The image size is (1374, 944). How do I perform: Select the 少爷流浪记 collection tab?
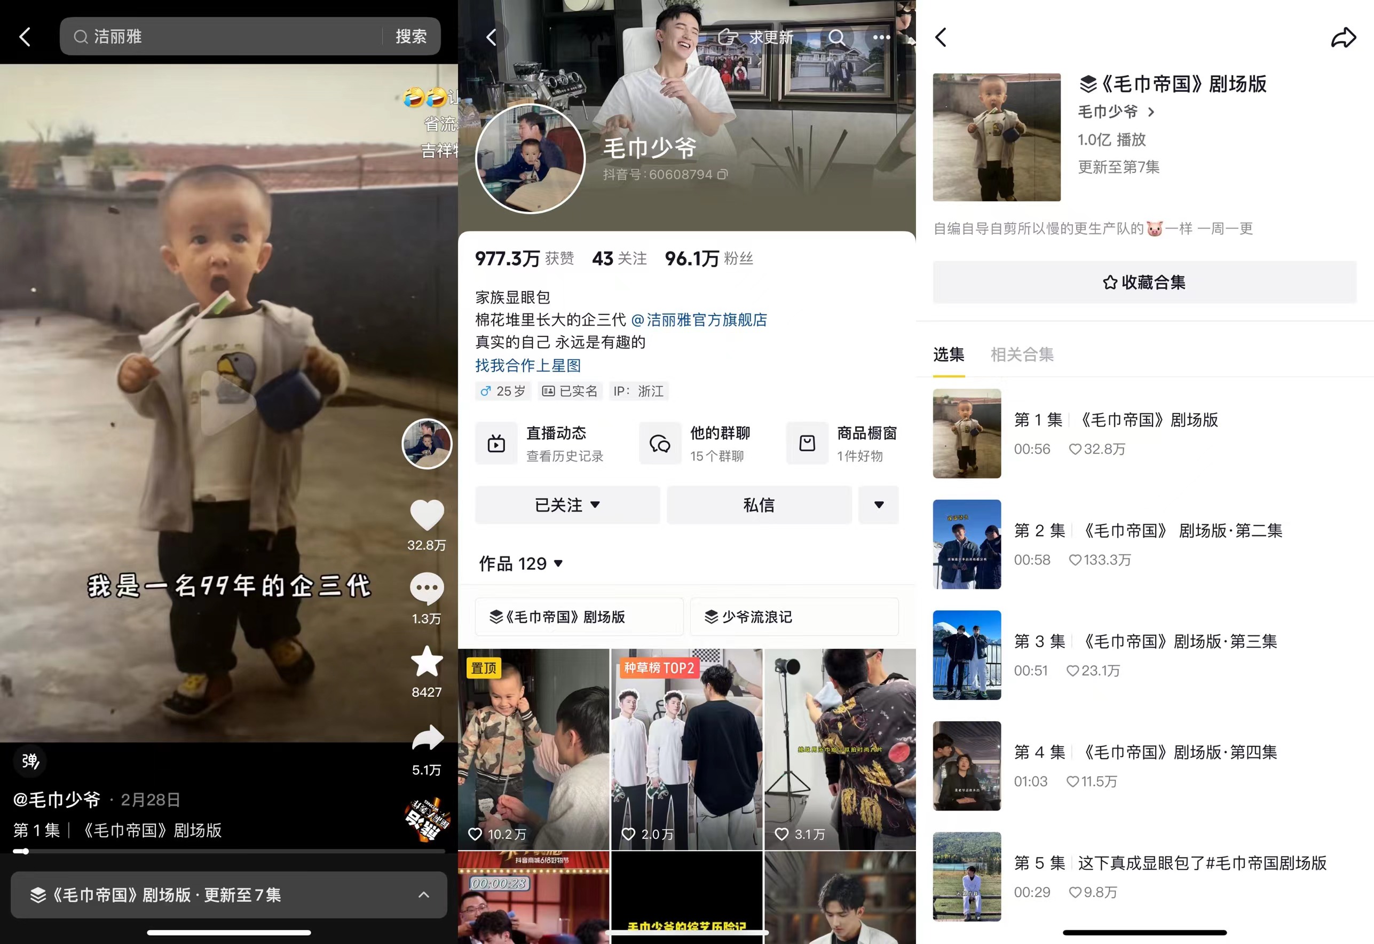pyautogui.click(x=794, y=617)
